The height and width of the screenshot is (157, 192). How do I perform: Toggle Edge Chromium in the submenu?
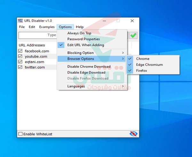click(153, 65)
